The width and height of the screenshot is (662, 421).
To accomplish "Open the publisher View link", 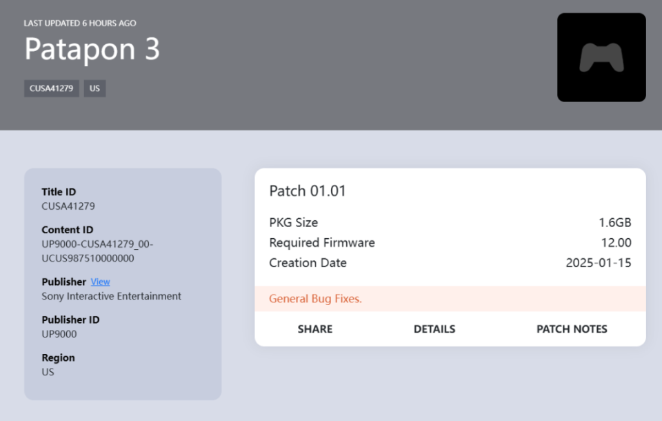I will pos(100,282).
